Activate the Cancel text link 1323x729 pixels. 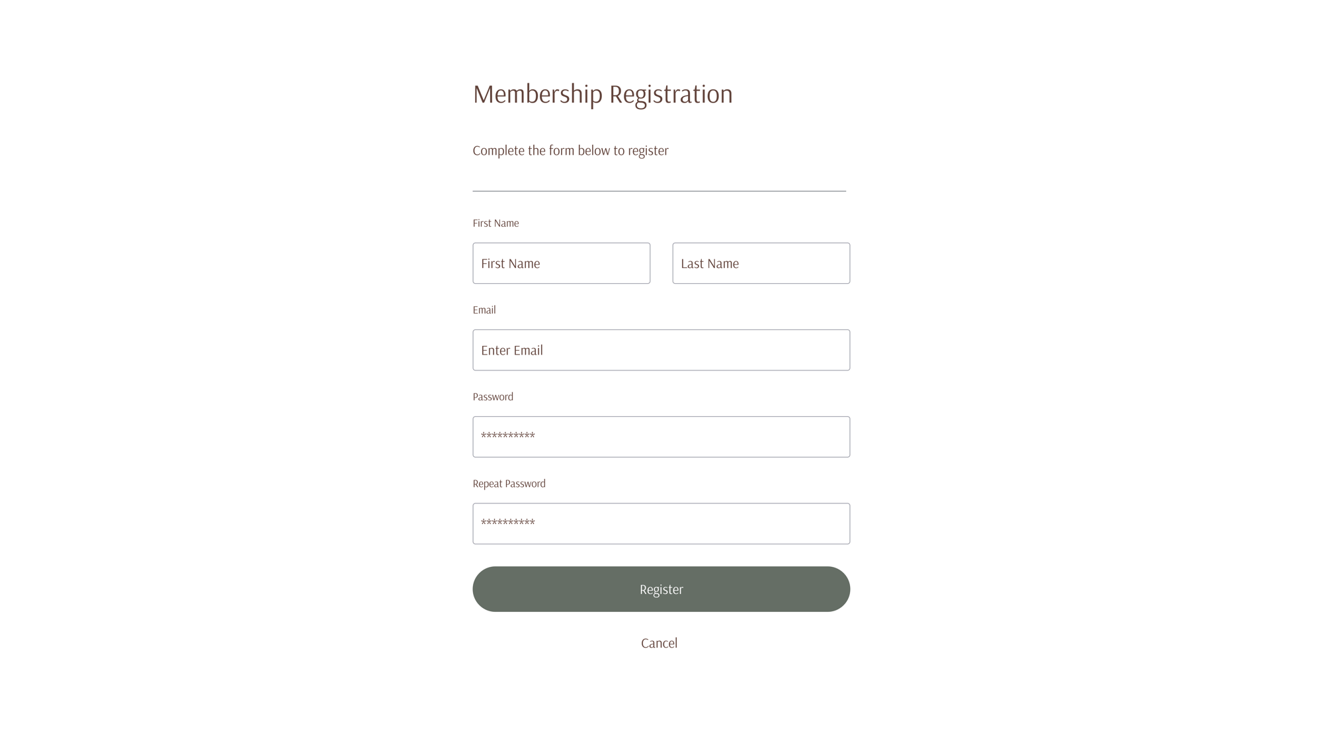pyautogui.click(x=659, y=642)
